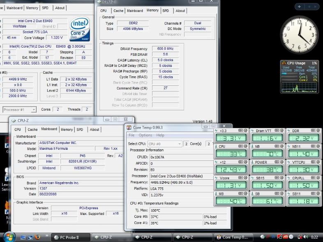Select Mainboard tab in CPU-Z Memory window

tap(135, 11)
